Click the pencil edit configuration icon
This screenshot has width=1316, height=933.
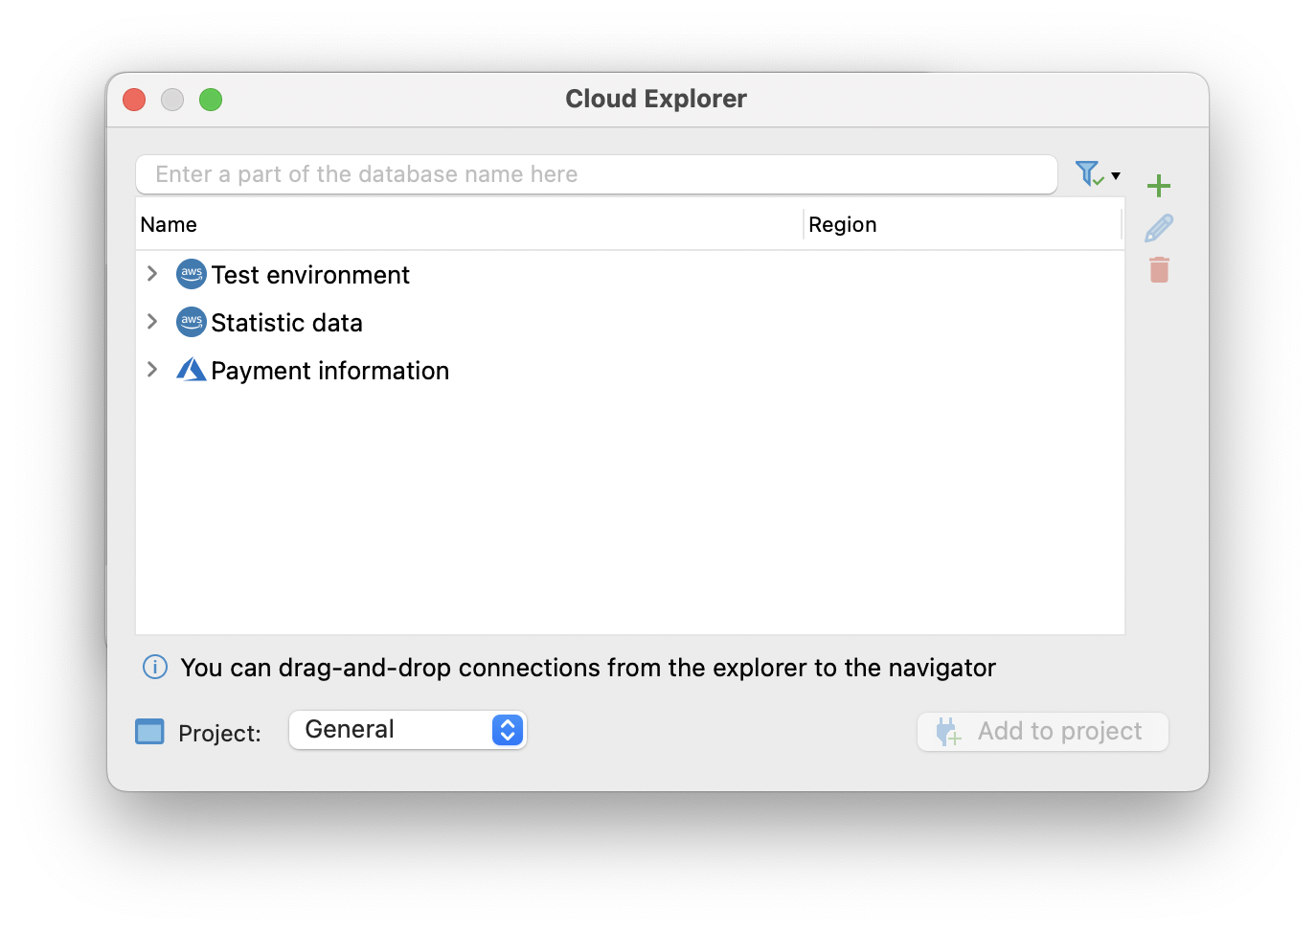pos(1159,228)
